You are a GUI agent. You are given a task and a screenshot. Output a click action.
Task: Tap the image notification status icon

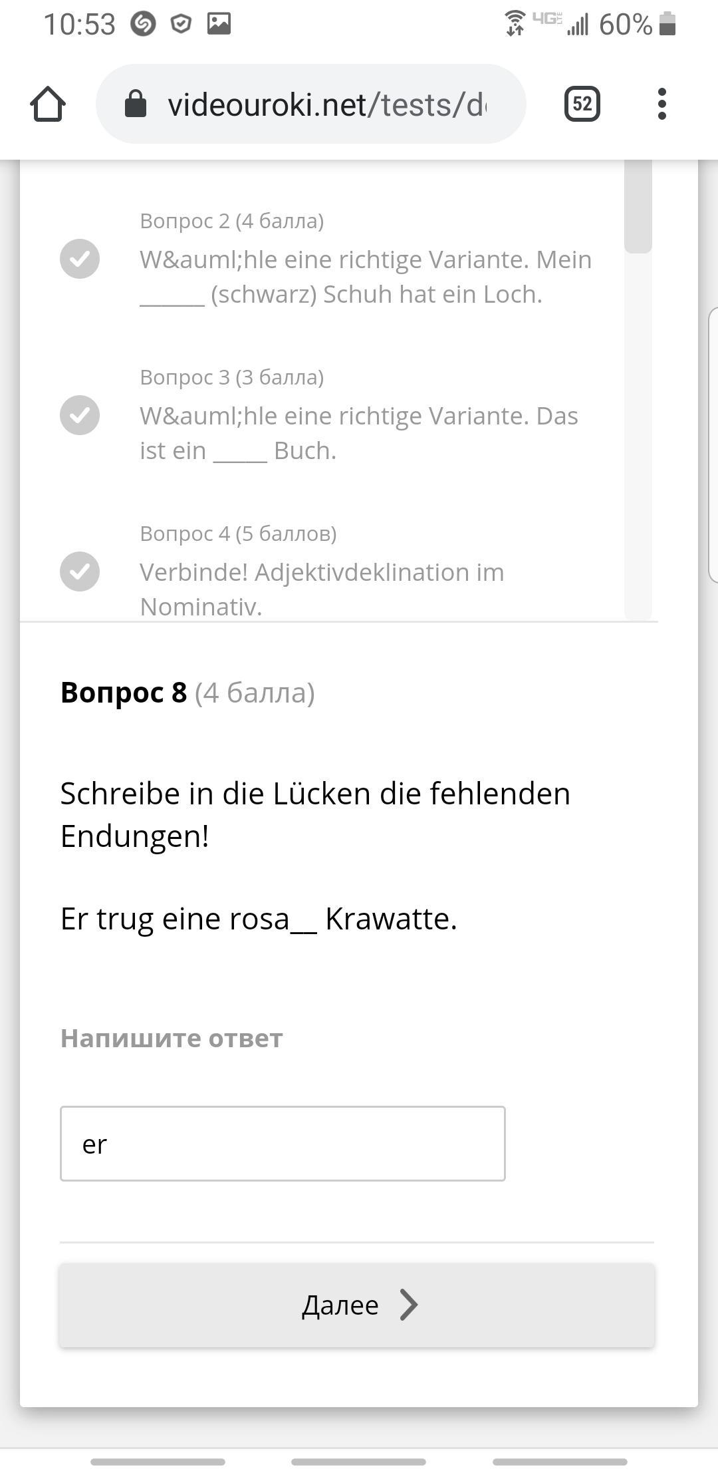pos(219,24)
